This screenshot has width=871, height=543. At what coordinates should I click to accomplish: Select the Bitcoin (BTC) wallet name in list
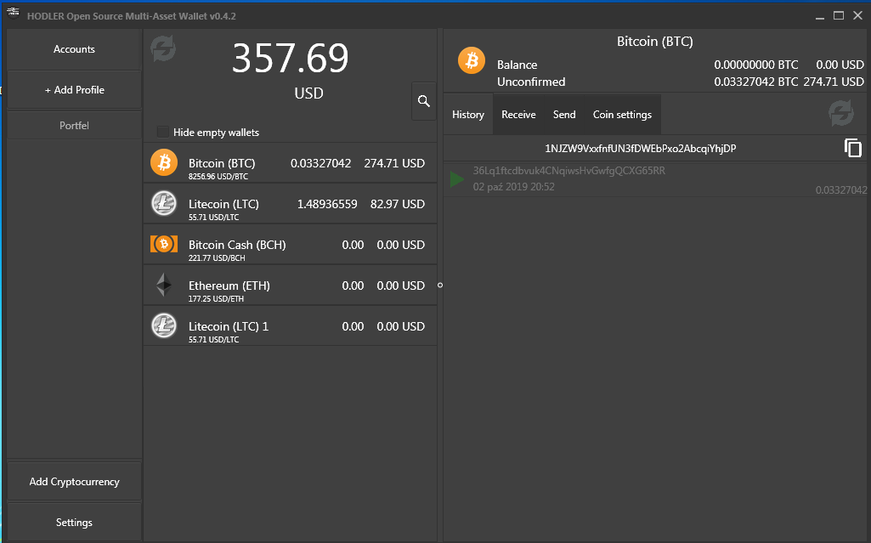(x=222, y=163)
